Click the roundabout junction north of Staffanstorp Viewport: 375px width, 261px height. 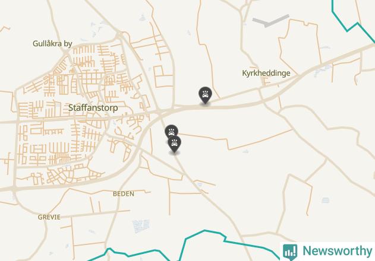point(119,36)
